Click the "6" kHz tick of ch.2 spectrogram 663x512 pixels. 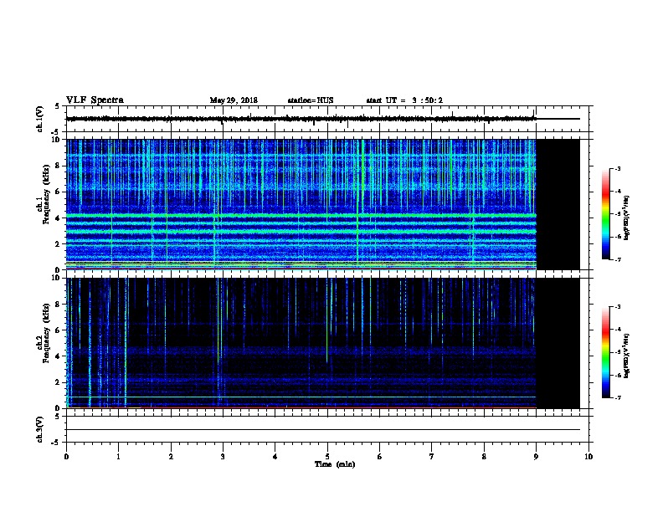pos(58,330)
